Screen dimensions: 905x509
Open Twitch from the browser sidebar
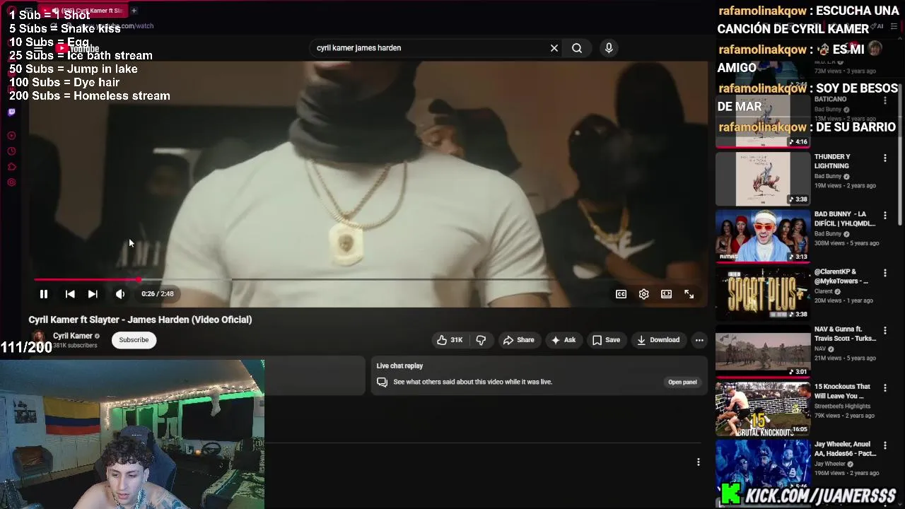point(11,112)
